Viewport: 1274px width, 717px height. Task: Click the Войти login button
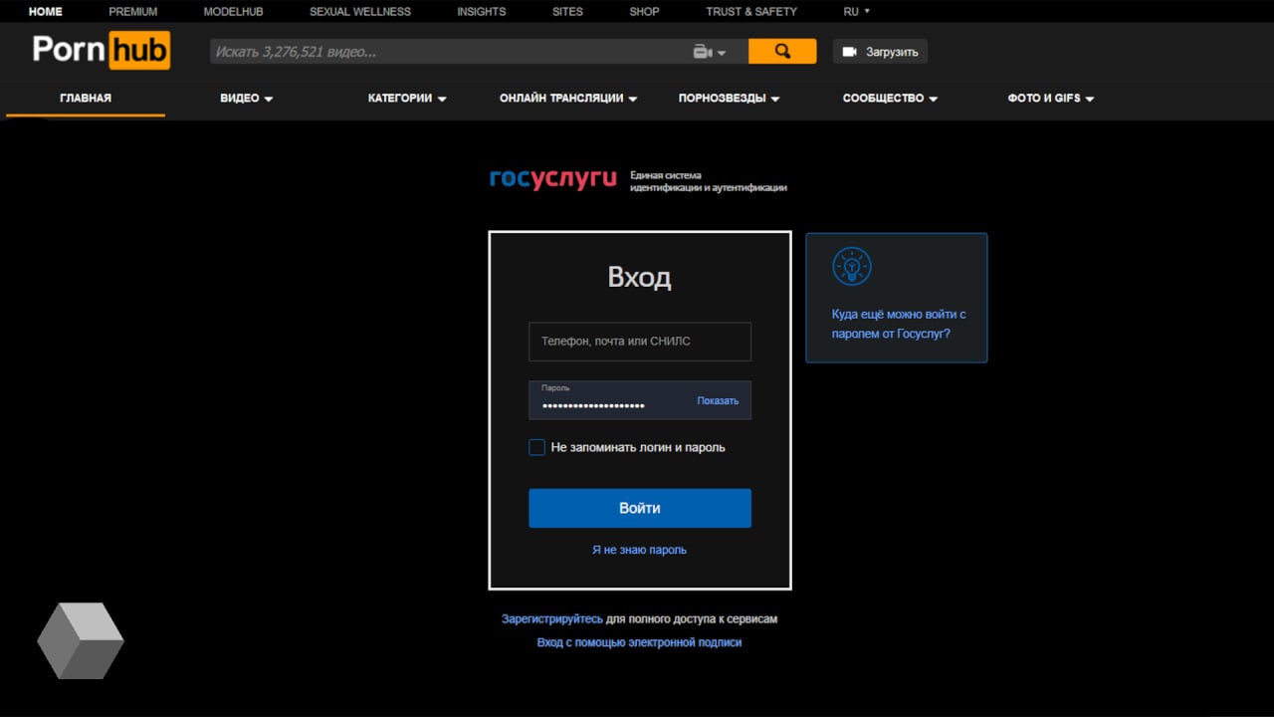[x=640, y=508]
